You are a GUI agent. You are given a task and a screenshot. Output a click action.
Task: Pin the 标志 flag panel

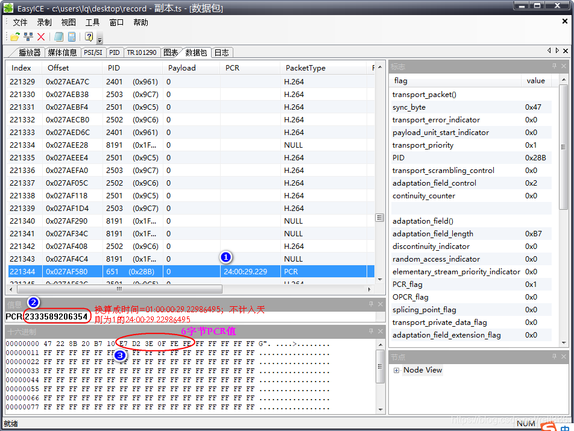[x=554, y=66]
